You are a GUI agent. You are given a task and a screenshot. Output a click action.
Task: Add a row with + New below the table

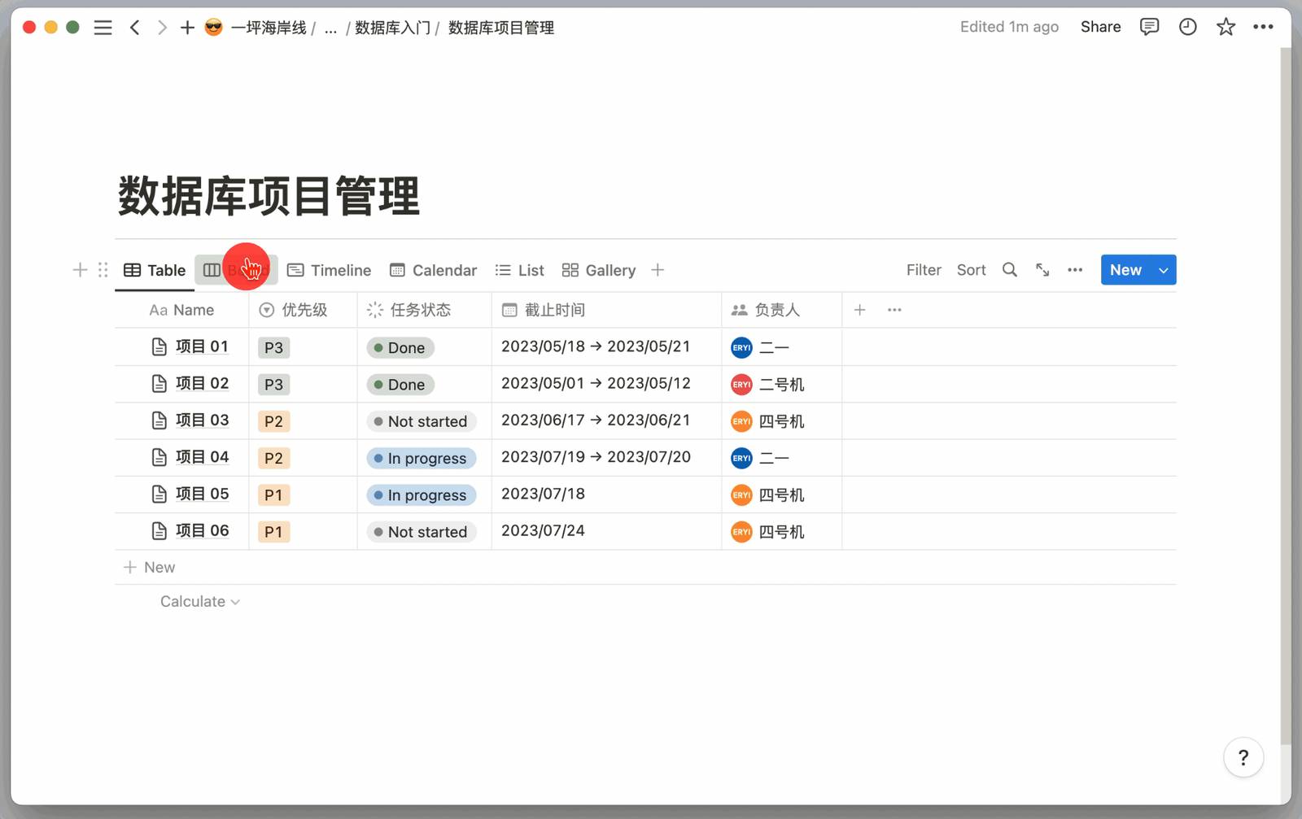point(149,568)
